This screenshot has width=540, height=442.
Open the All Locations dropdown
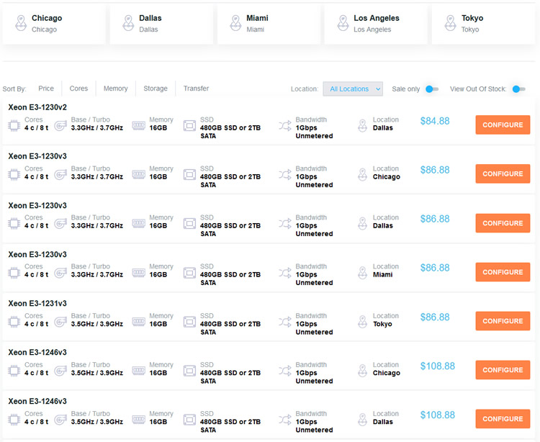[x=353, y=89]
